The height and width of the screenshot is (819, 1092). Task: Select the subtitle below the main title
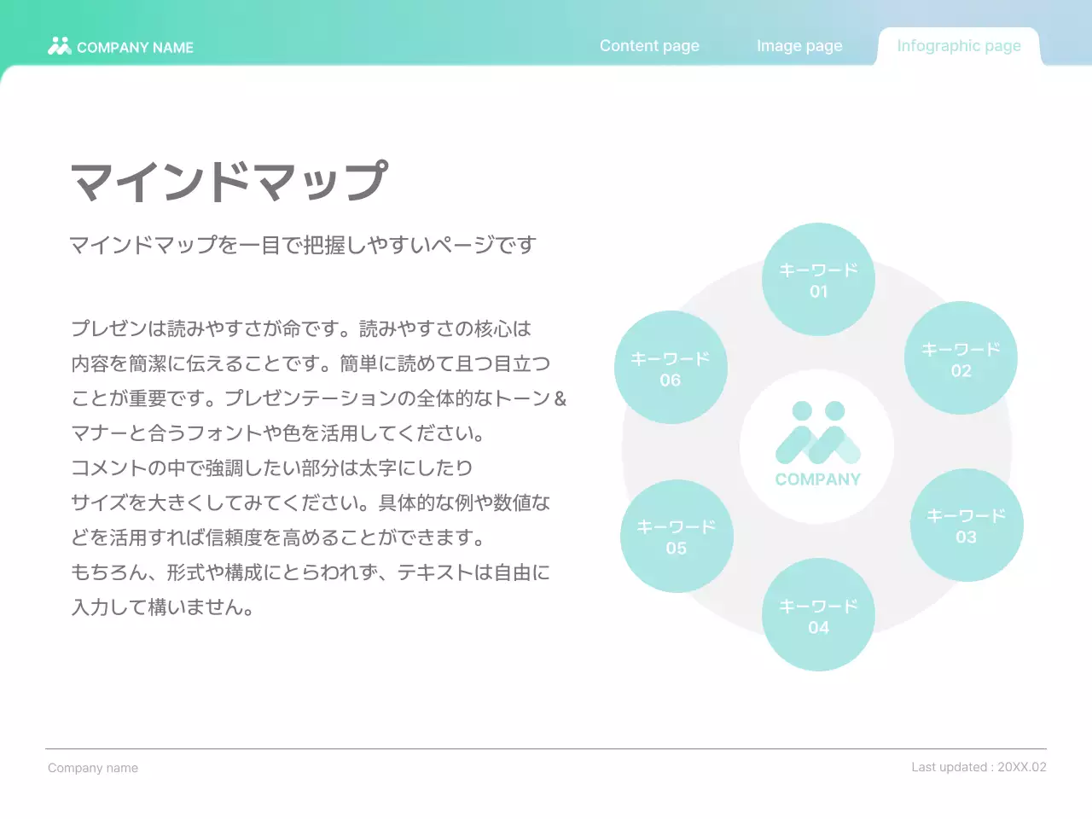(302, 246)
